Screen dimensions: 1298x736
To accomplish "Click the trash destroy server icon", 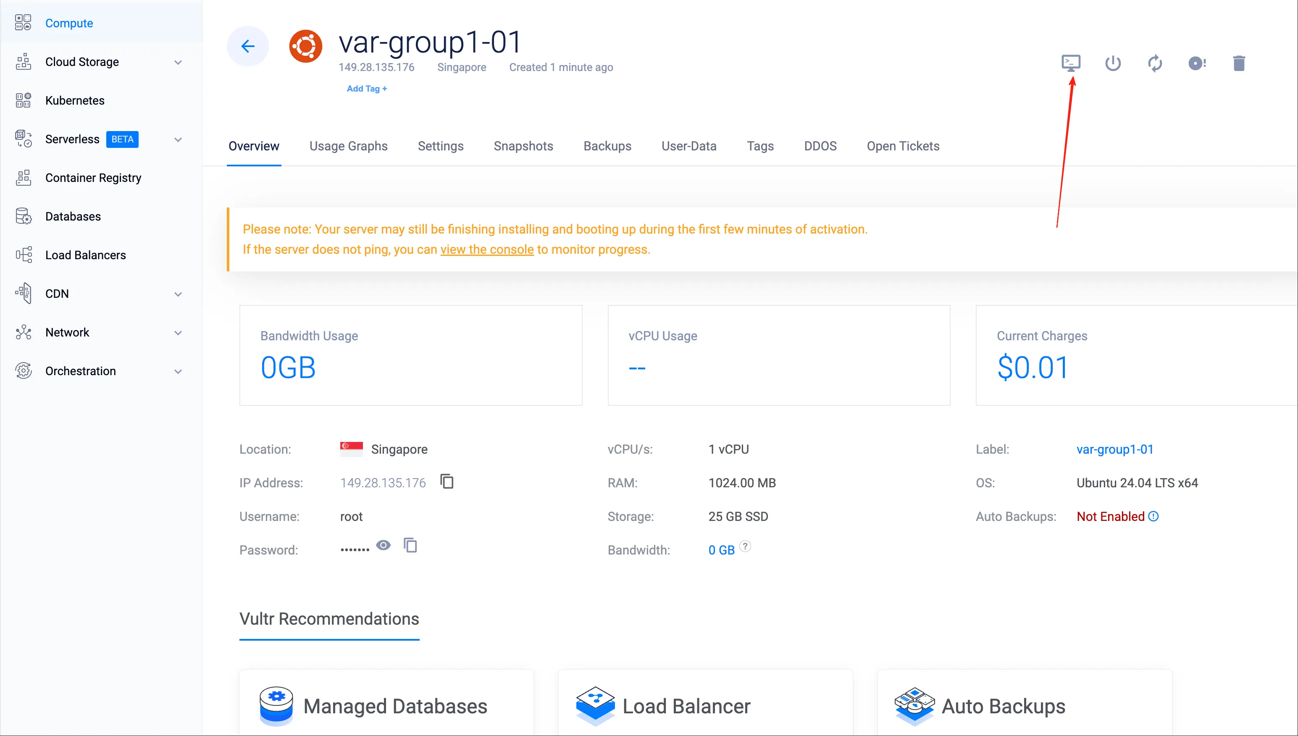I will click(x=1239, y=63).
